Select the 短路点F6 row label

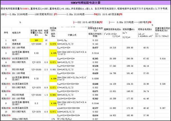tap(6, 91)
